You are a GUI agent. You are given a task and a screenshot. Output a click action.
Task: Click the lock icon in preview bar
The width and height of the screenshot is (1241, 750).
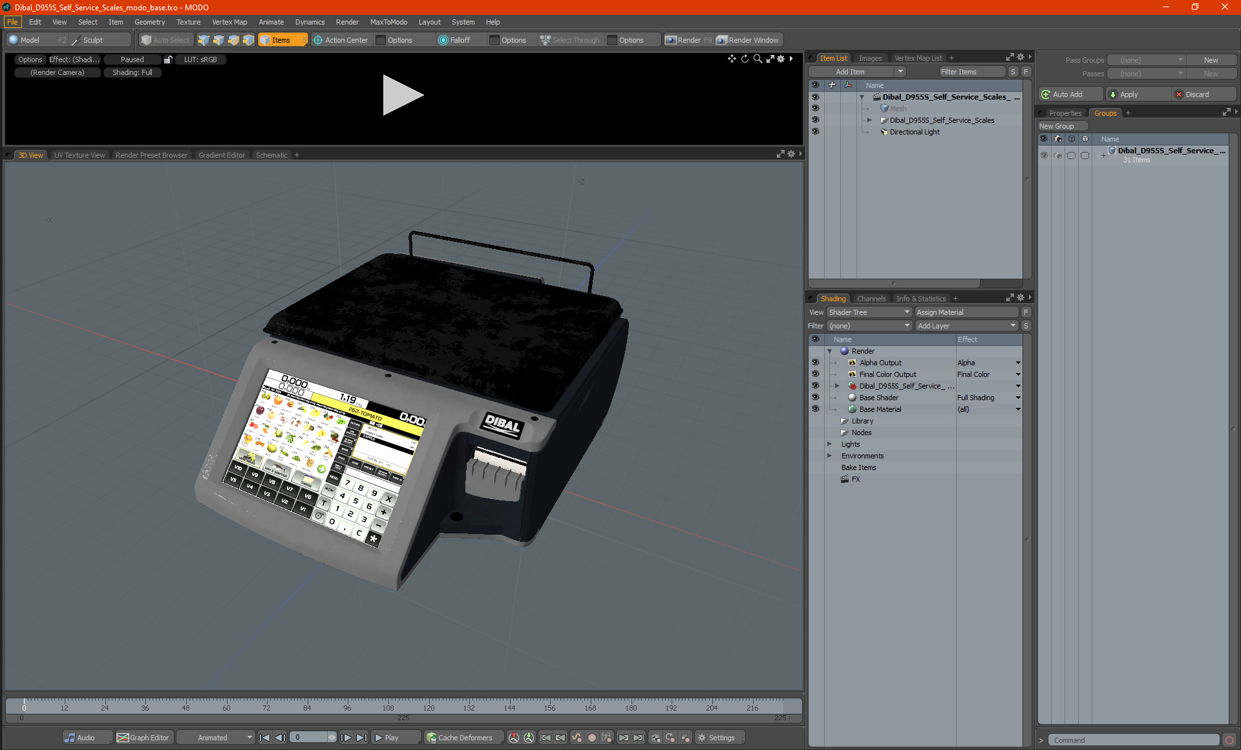click(168, 59)
